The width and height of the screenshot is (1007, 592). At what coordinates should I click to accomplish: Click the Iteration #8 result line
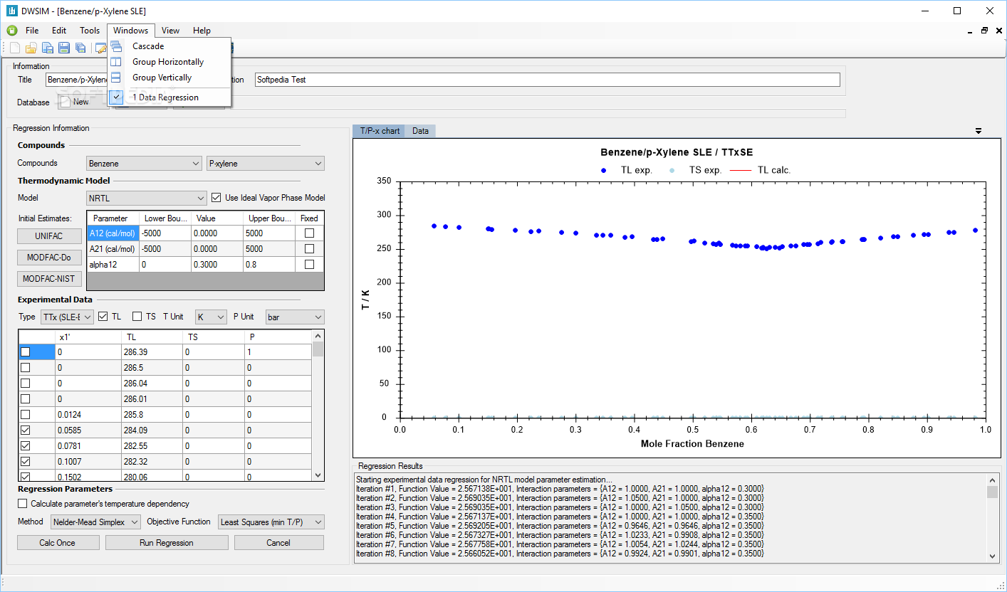coord(560,554)
